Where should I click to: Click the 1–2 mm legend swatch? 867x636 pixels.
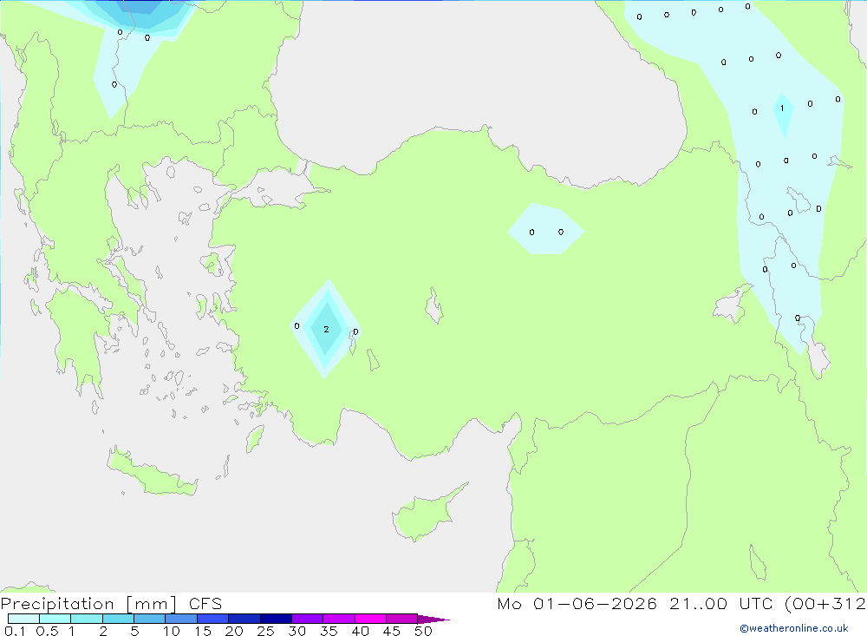[x=87, y=619]
